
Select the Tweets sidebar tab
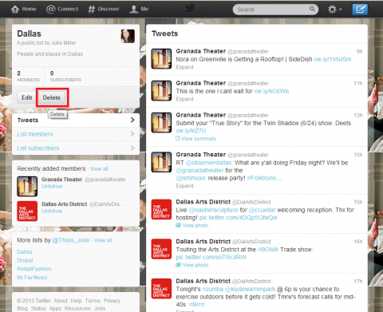pos(76,120)
